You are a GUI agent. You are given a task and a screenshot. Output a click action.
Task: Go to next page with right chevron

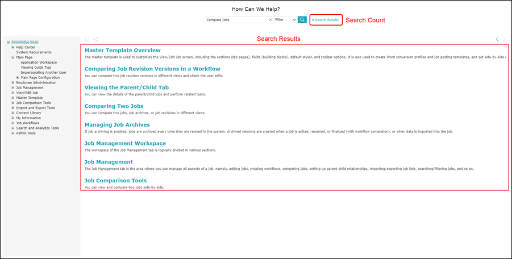click(505, 39)
